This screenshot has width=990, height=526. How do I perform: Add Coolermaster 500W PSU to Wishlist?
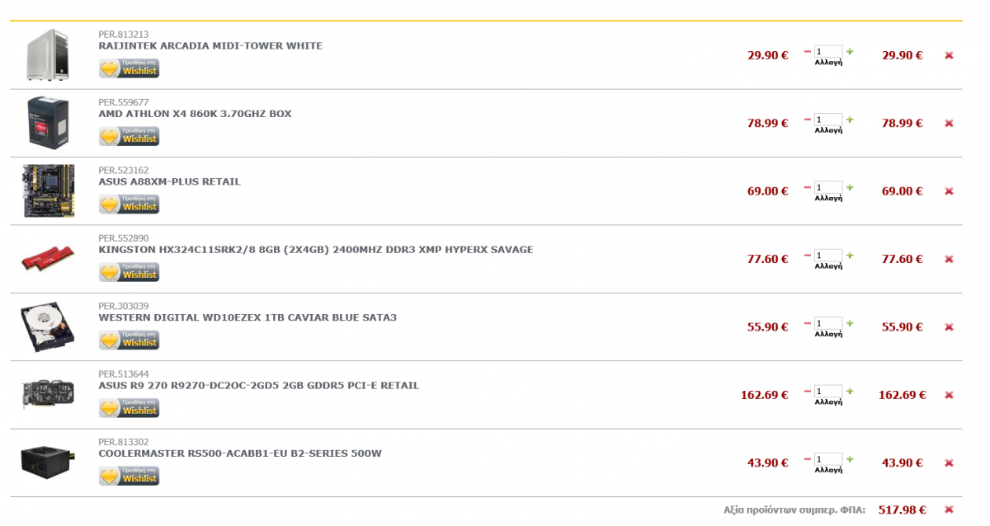[129, 476]
